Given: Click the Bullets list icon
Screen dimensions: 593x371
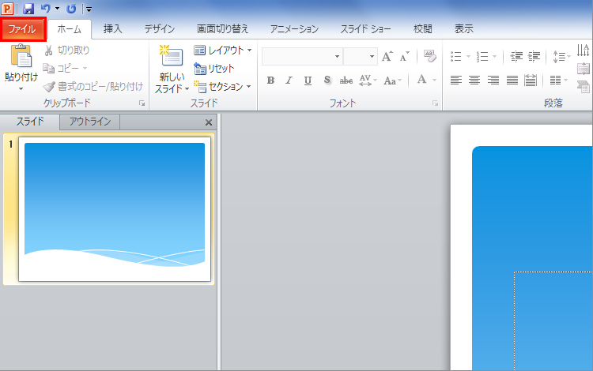Looking at the screenshot, I should tap(456, 57).
